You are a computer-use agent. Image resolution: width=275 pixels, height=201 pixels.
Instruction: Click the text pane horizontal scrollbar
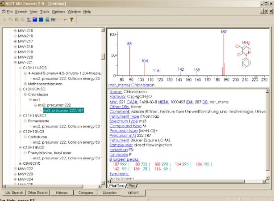tap(187, 181)
